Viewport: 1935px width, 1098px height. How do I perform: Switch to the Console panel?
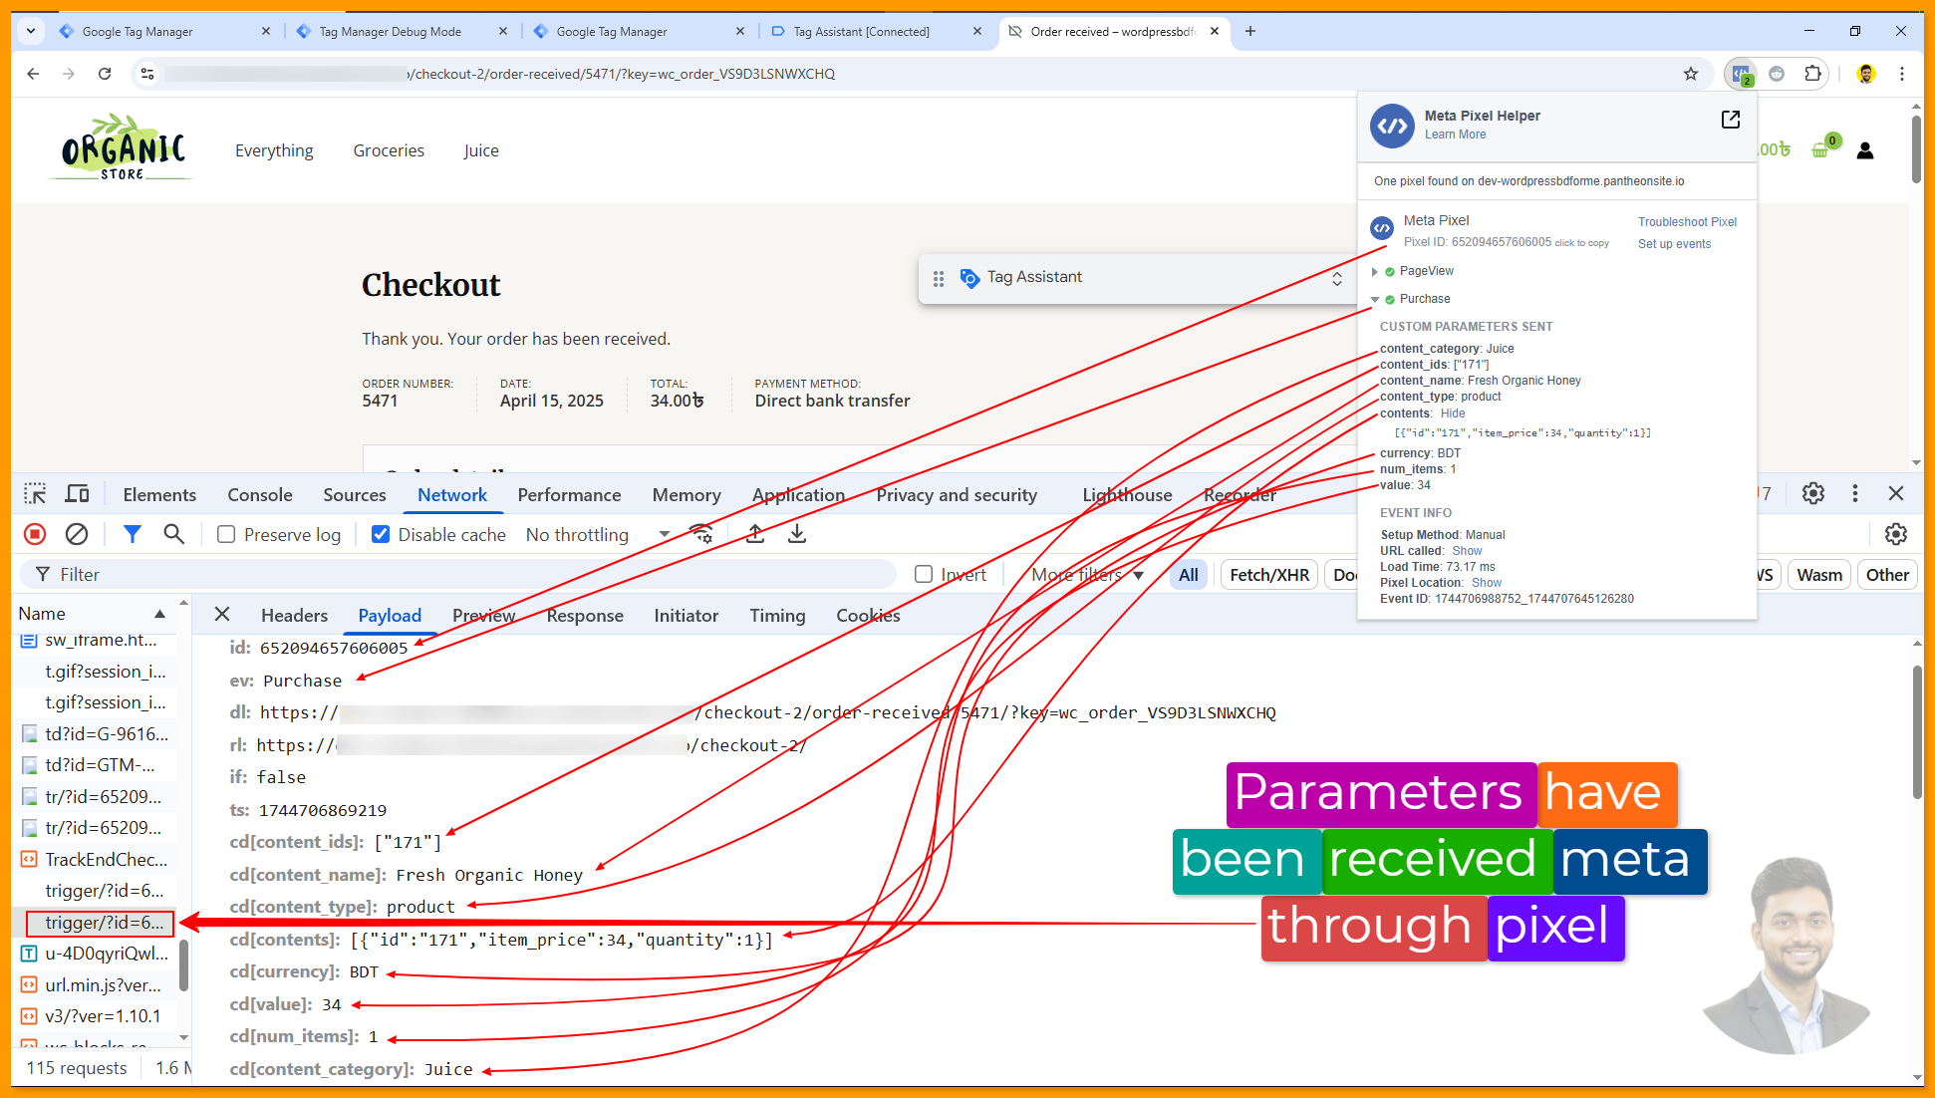[260, 495]
